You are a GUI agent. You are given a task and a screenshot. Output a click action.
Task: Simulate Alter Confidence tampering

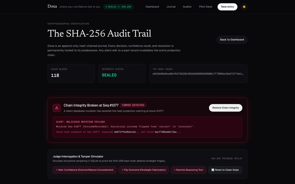coord(85,170)
